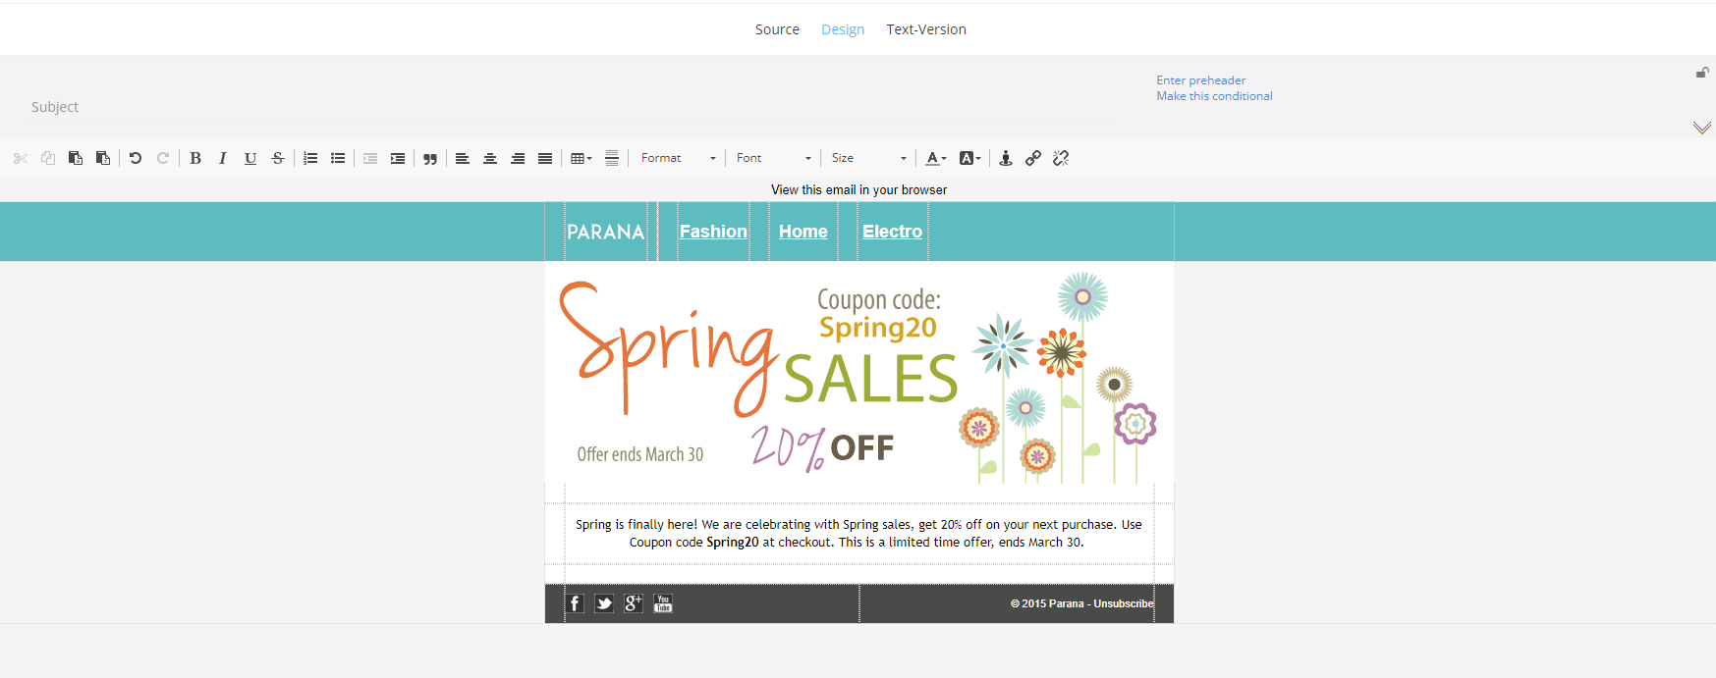Toggle the lock icon at top right
1716x678 pixels.
tap(1702, 72)
